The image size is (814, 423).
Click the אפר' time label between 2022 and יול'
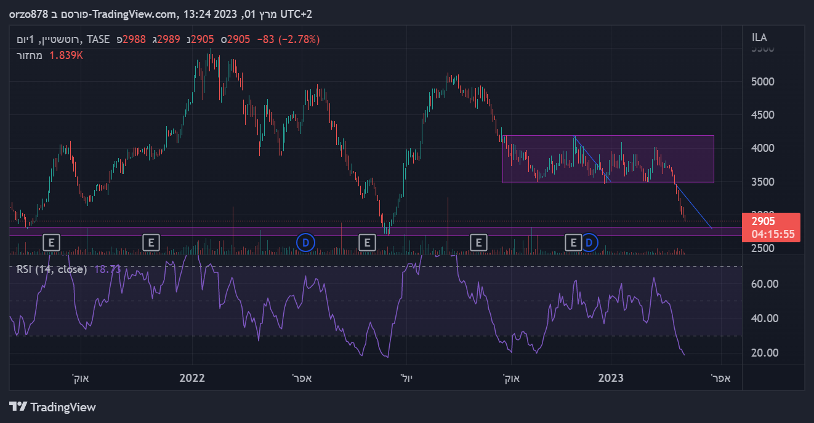pyautogui.click(x=302, y=378)
